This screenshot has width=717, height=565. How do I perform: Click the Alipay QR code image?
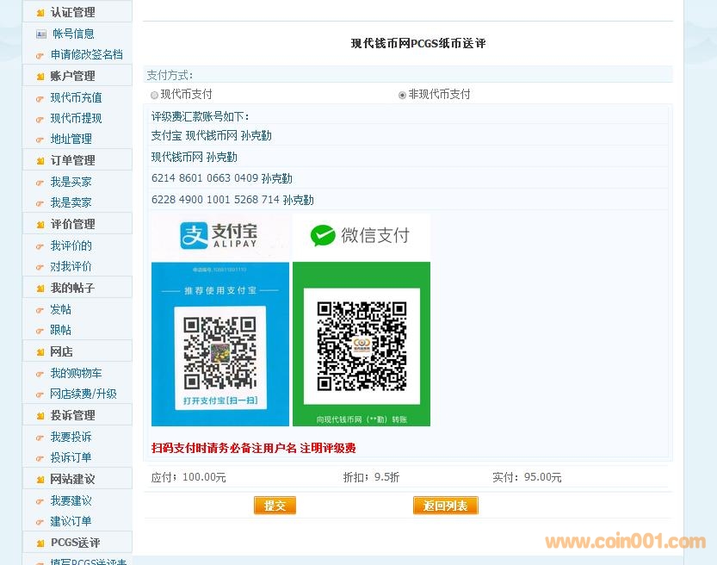tap(220, 352)
